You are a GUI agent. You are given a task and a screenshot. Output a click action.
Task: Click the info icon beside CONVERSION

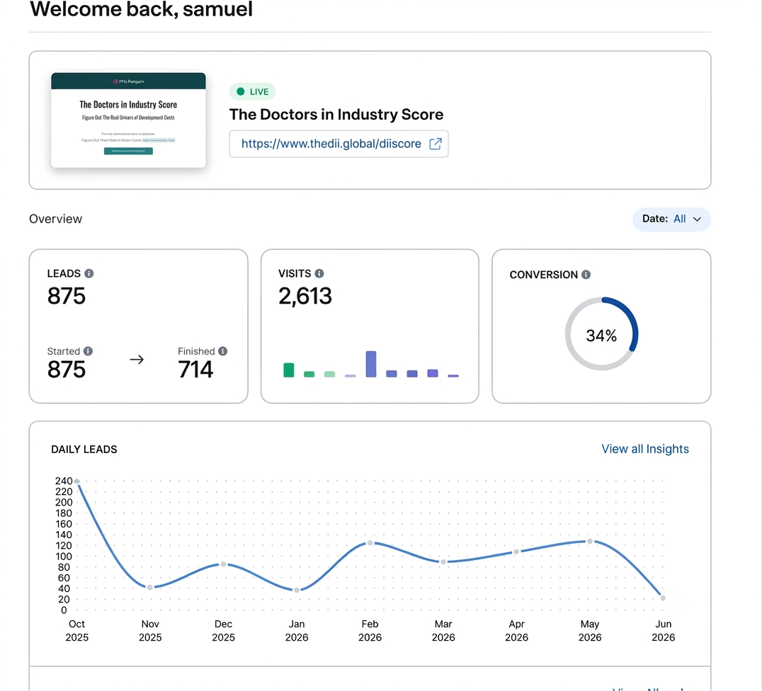point(586,275)
